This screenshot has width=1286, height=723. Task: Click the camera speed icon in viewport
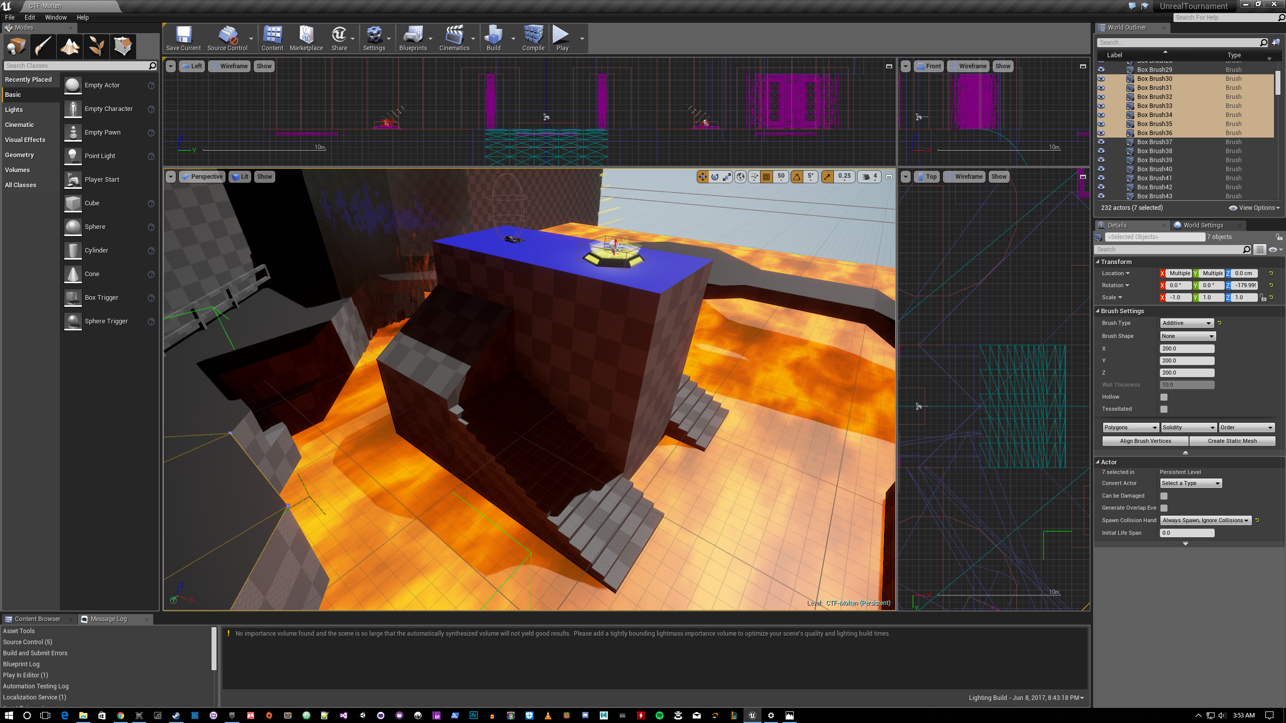pyautogui.click(x=866, y=177)
